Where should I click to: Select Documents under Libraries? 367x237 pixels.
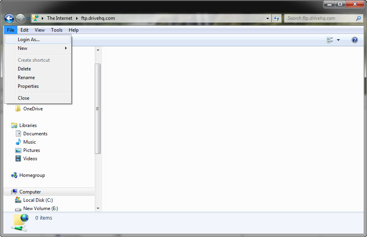tap(35, 134)
